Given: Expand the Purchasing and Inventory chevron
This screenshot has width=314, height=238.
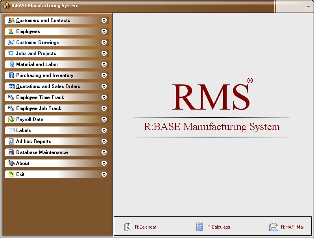Looking at the screenshot, I should tap(104, 75).
